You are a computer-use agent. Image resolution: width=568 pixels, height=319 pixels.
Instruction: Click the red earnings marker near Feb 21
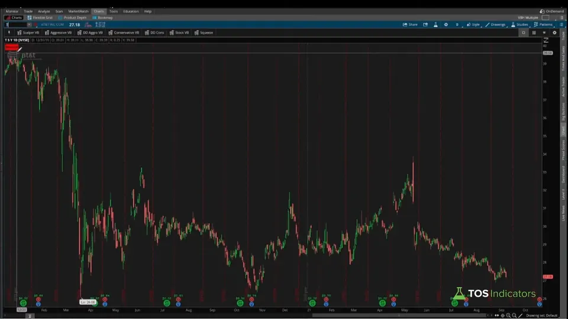tap(326, 300)
